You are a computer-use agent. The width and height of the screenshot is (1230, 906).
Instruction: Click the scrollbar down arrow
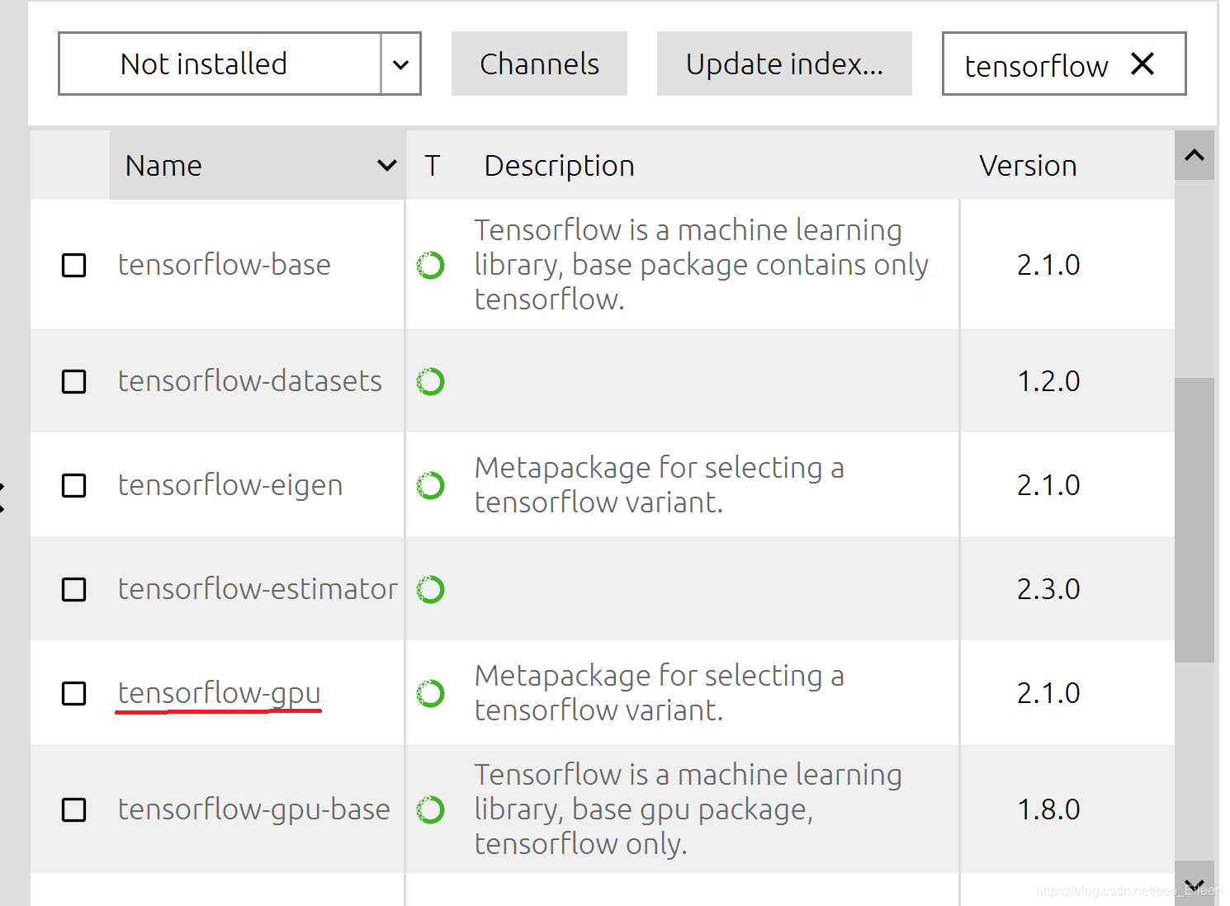(x=1195, y=885)
